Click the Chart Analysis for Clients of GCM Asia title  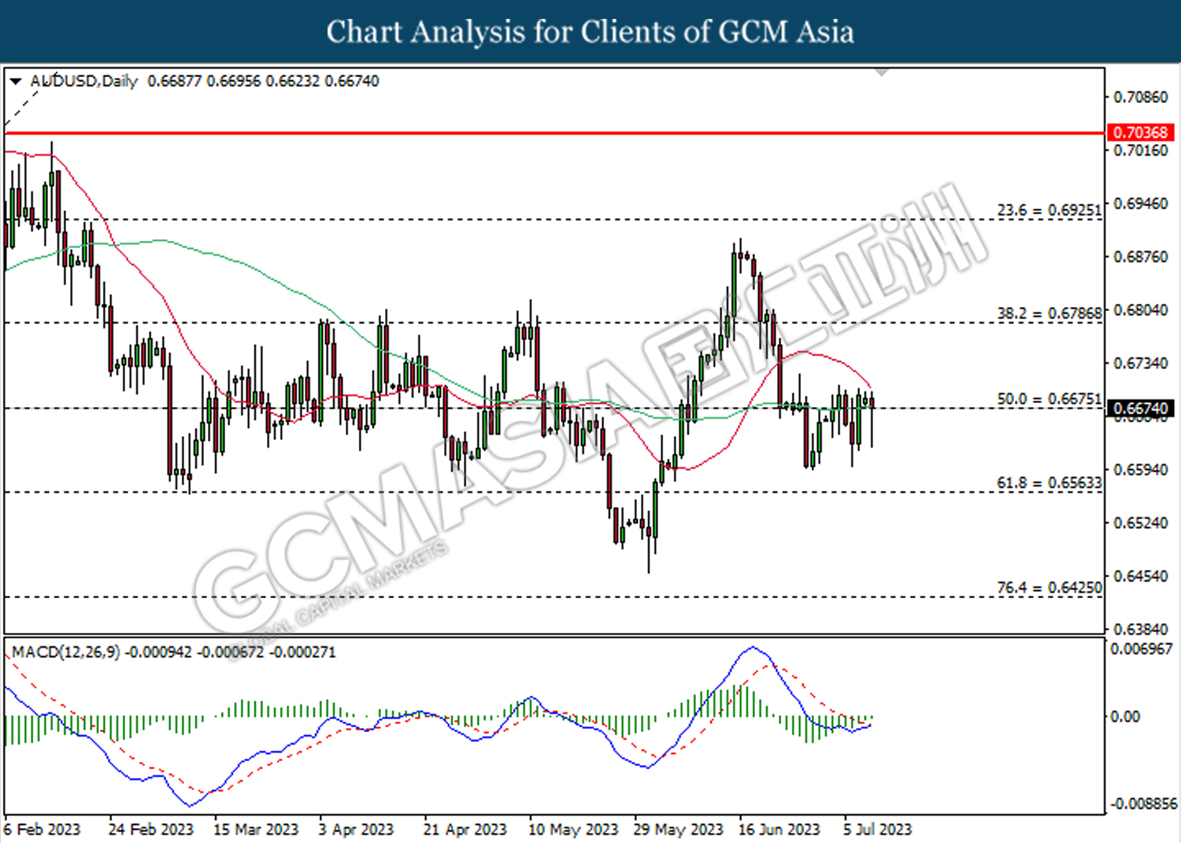click(x=590, y=31)
